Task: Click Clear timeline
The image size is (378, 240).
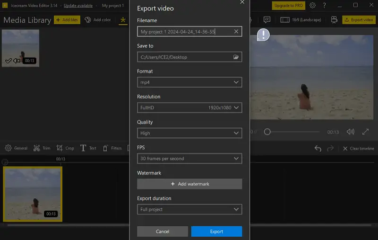Action: 359,149
